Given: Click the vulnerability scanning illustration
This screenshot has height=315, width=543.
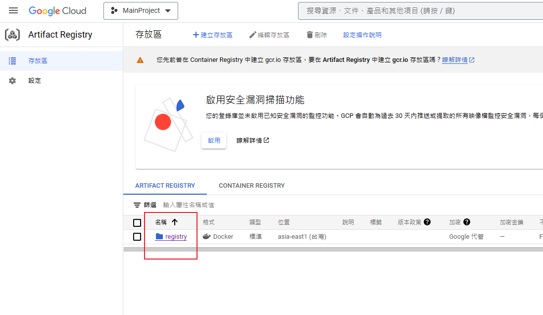Looking at the screenshot, I should 169,124.
